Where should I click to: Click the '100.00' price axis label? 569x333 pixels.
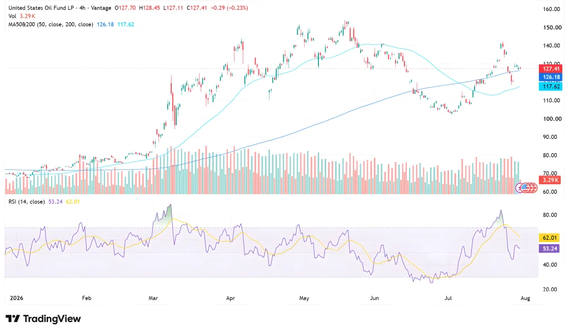552,118
